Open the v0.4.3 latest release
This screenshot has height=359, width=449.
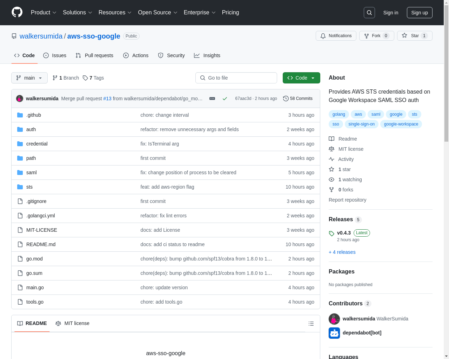(x=344, y=233)
